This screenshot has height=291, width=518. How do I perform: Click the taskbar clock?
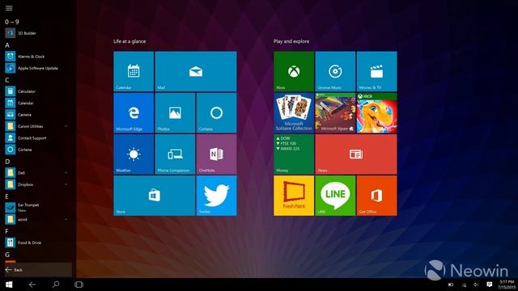[507, 285]
